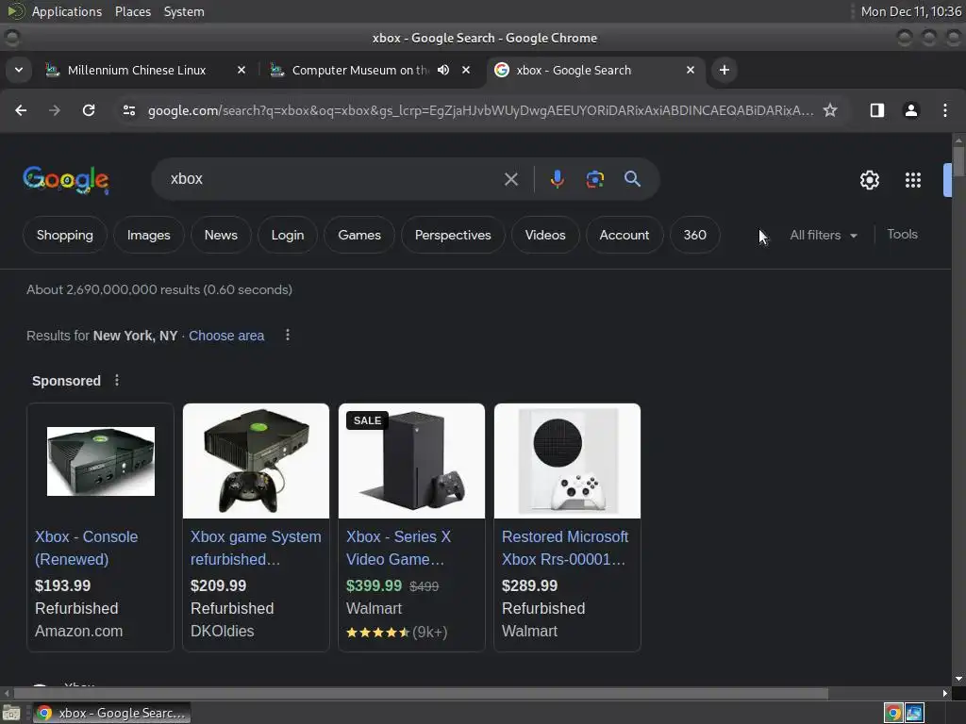
Task: Click the date and time clock
Action: (x=911, y=11)
